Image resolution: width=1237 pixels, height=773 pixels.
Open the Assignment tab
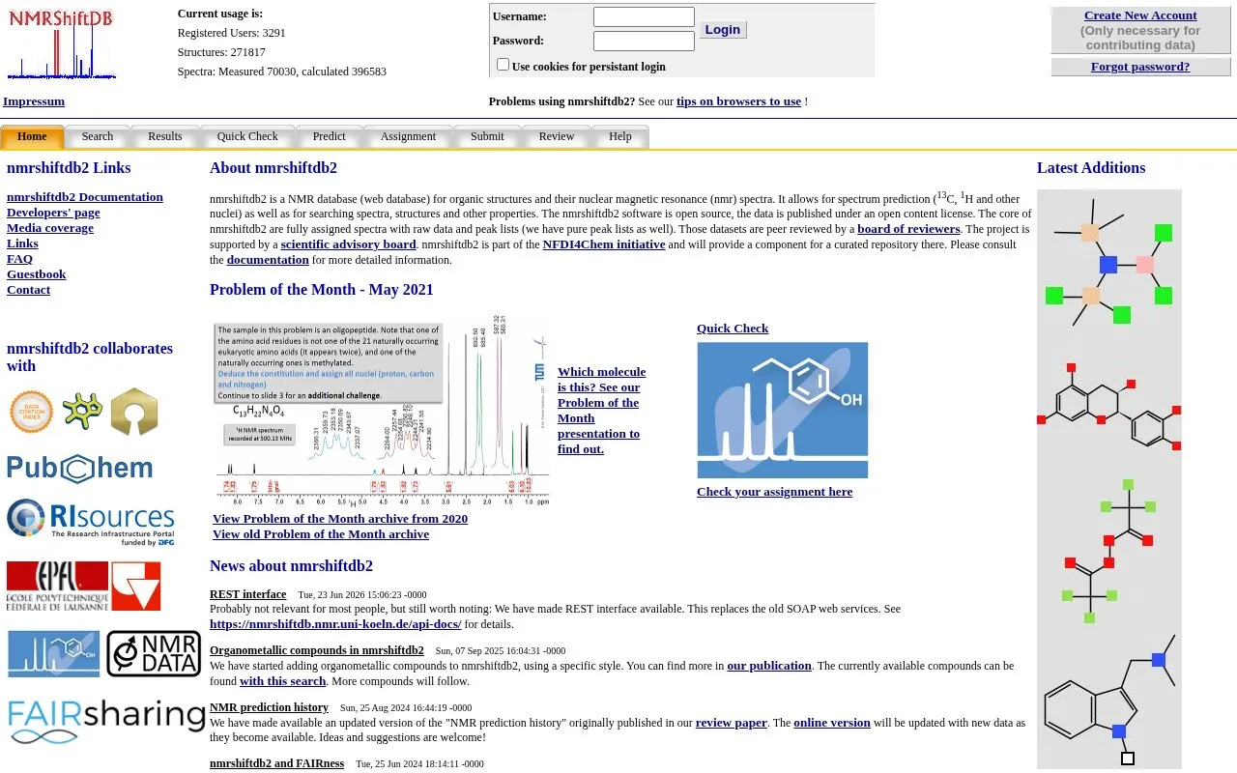[x=408, y=137]
